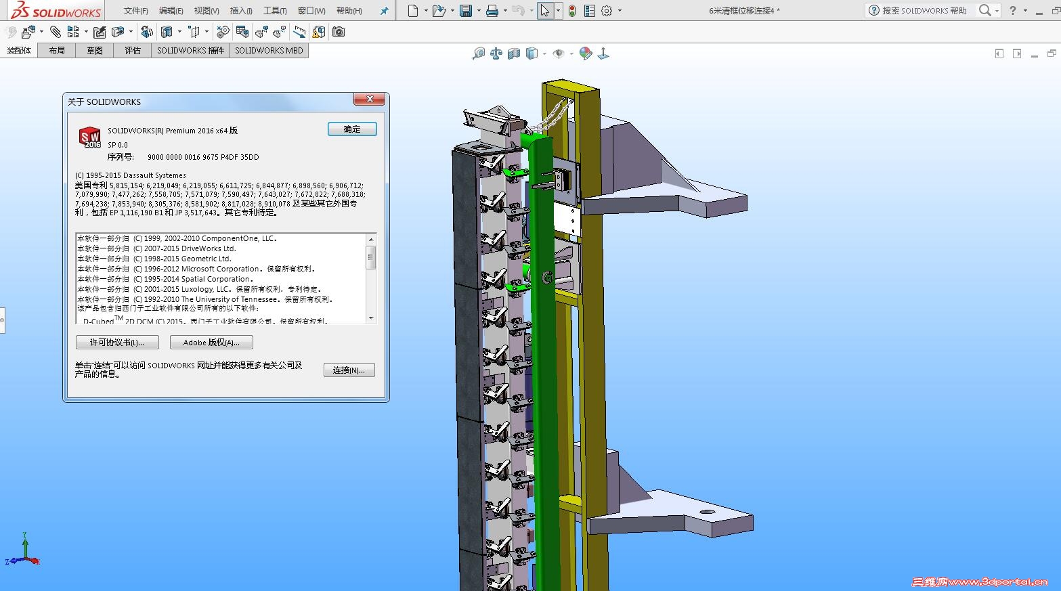Click the New Motion Study icon
1061x591 pixels.
pos(223,32)
